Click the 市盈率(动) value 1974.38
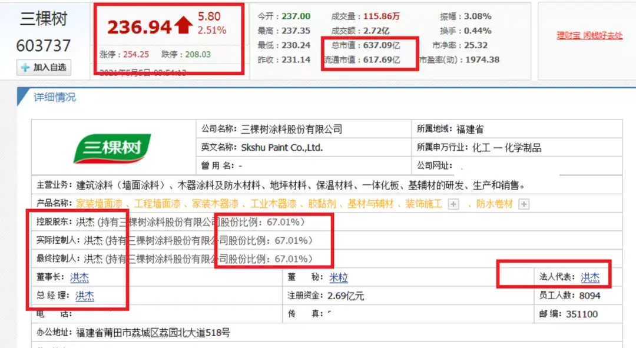Viewport: 636px width, 348px height. point(483,59)
